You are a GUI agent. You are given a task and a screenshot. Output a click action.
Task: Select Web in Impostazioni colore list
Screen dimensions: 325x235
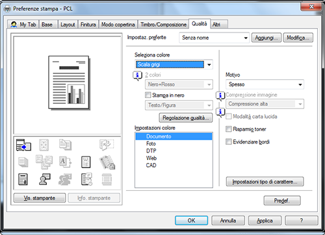(x=174, y=158)
